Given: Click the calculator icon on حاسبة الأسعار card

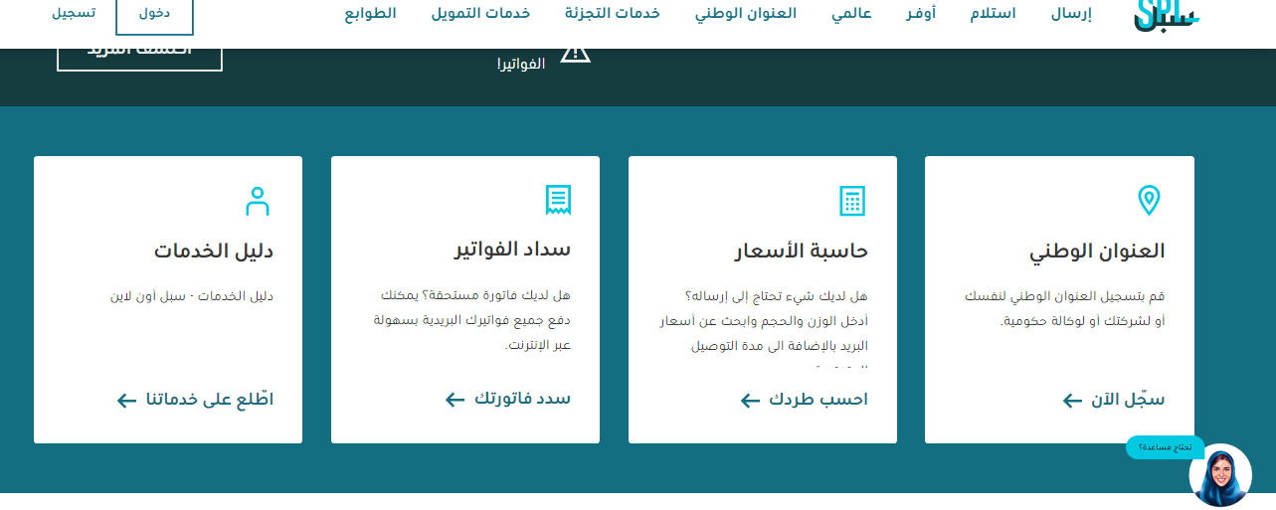Looking at the screenshot, I should pyautogui.click(x=851, y=200).
